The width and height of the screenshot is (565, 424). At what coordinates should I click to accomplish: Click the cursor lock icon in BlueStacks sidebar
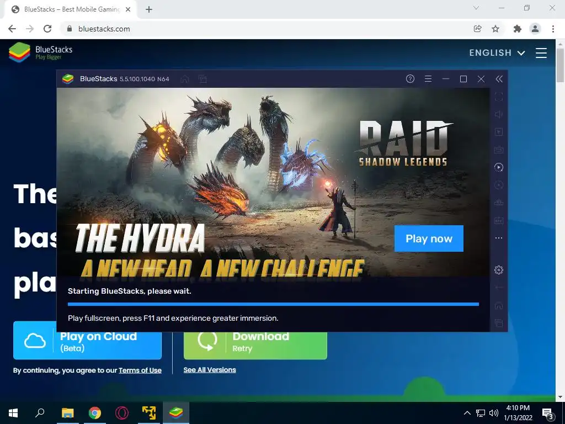point(499,132)
